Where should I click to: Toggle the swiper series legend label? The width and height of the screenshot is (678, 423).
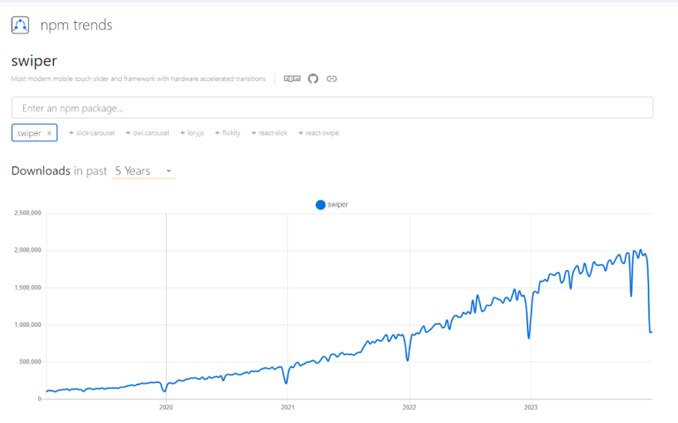point(338,204)
